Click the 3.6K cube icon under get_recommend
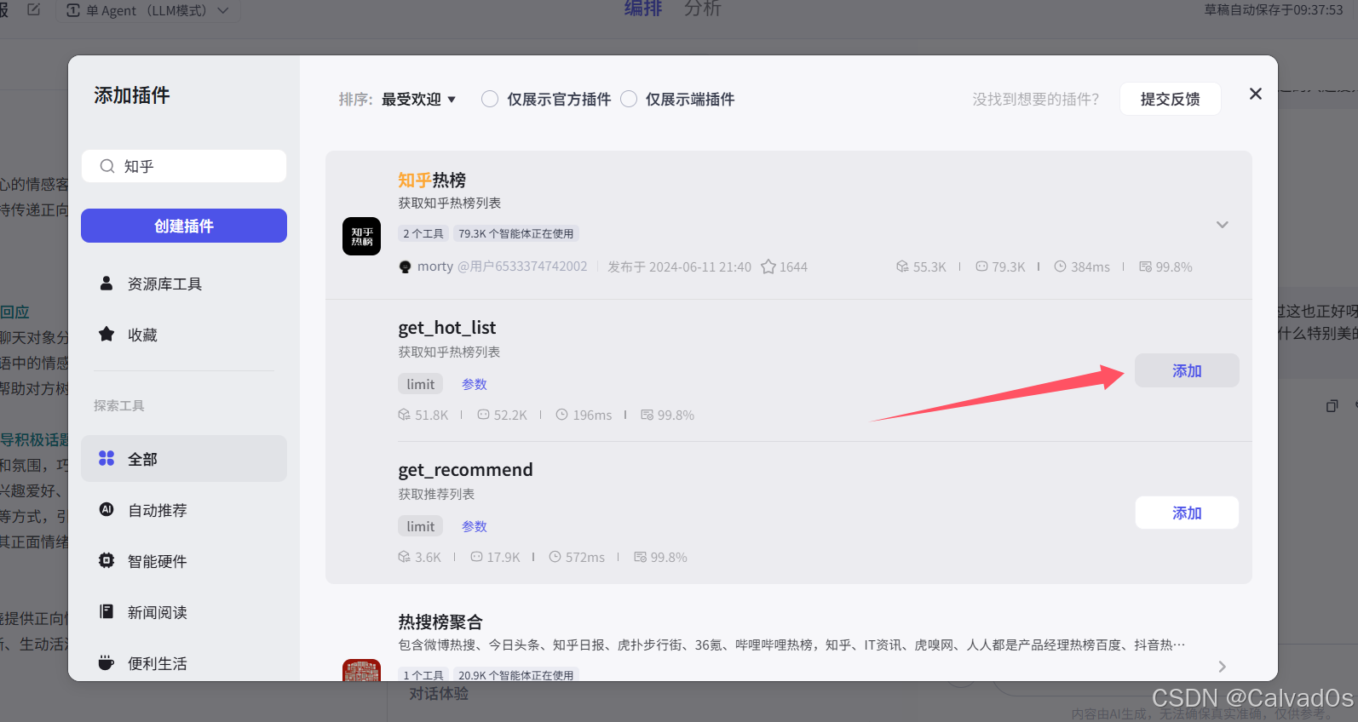 tap(404, 557)
